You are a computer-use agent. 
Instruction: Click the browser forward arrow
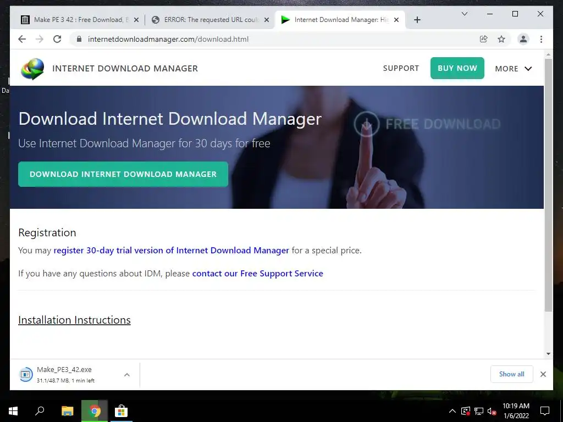pos(40,39)
